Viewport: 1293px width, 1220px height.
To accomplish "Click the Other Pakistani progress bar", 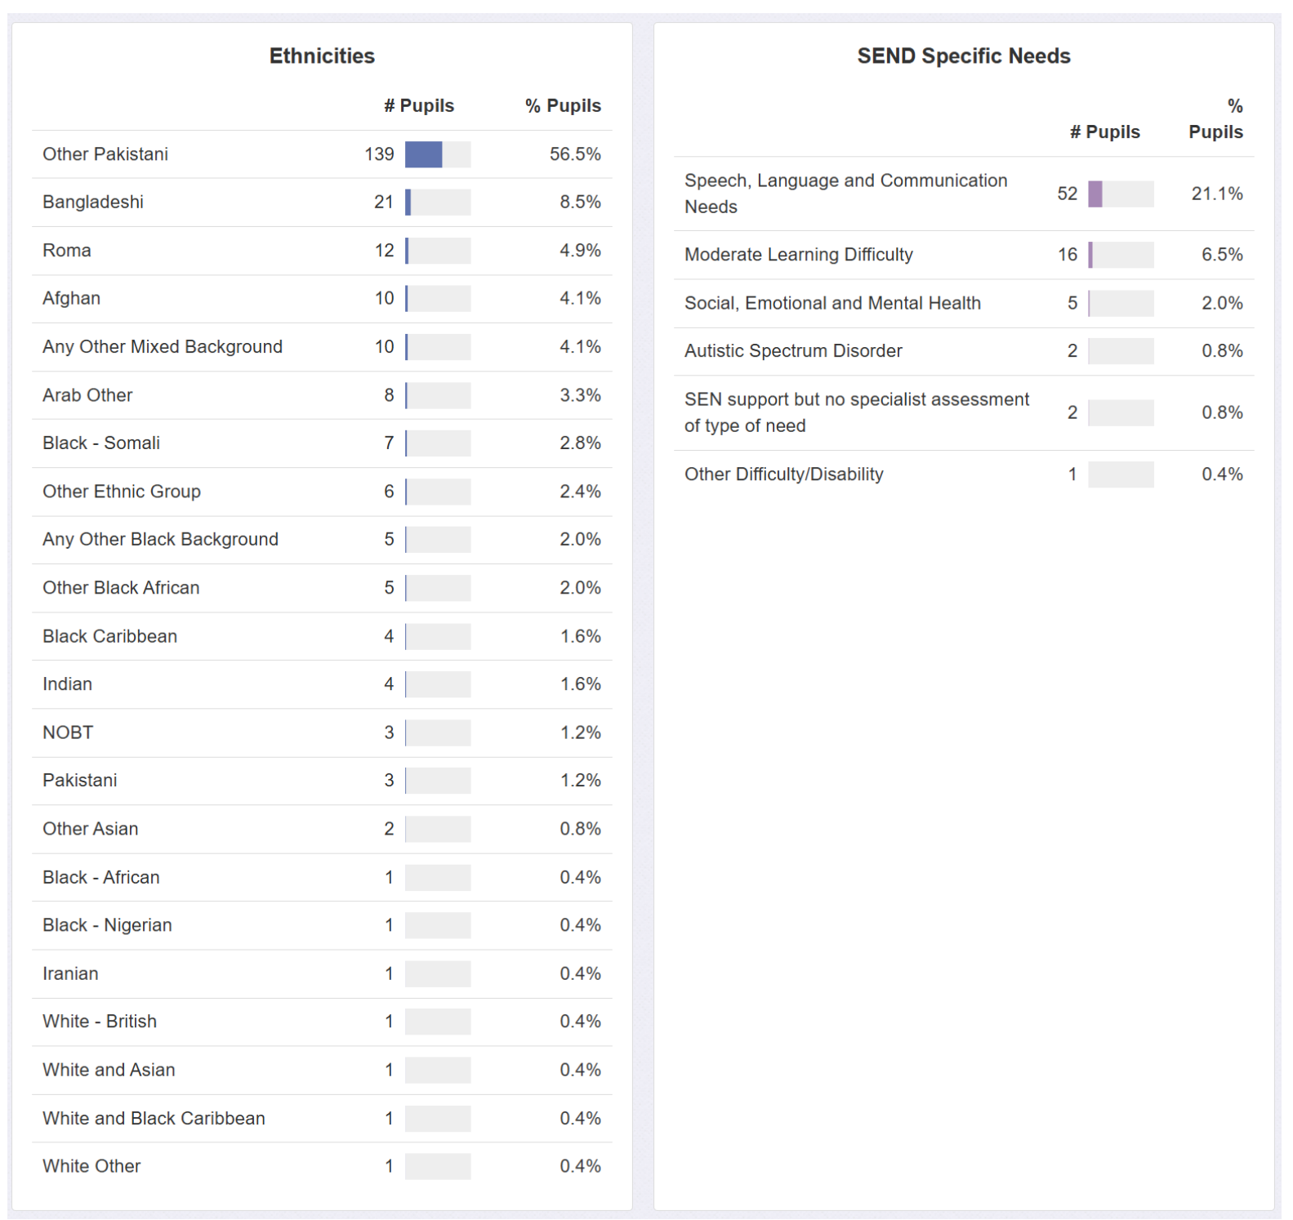I will coord(437,154).
